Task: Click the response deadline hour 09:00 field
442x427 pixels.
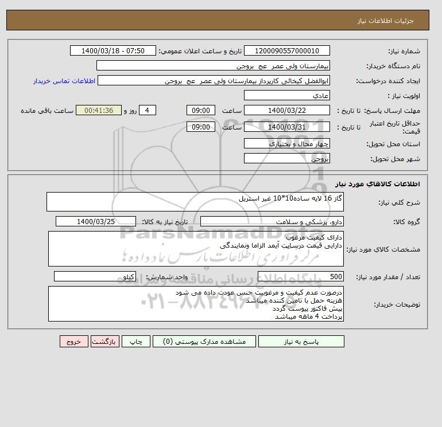Action: [201, 111]
